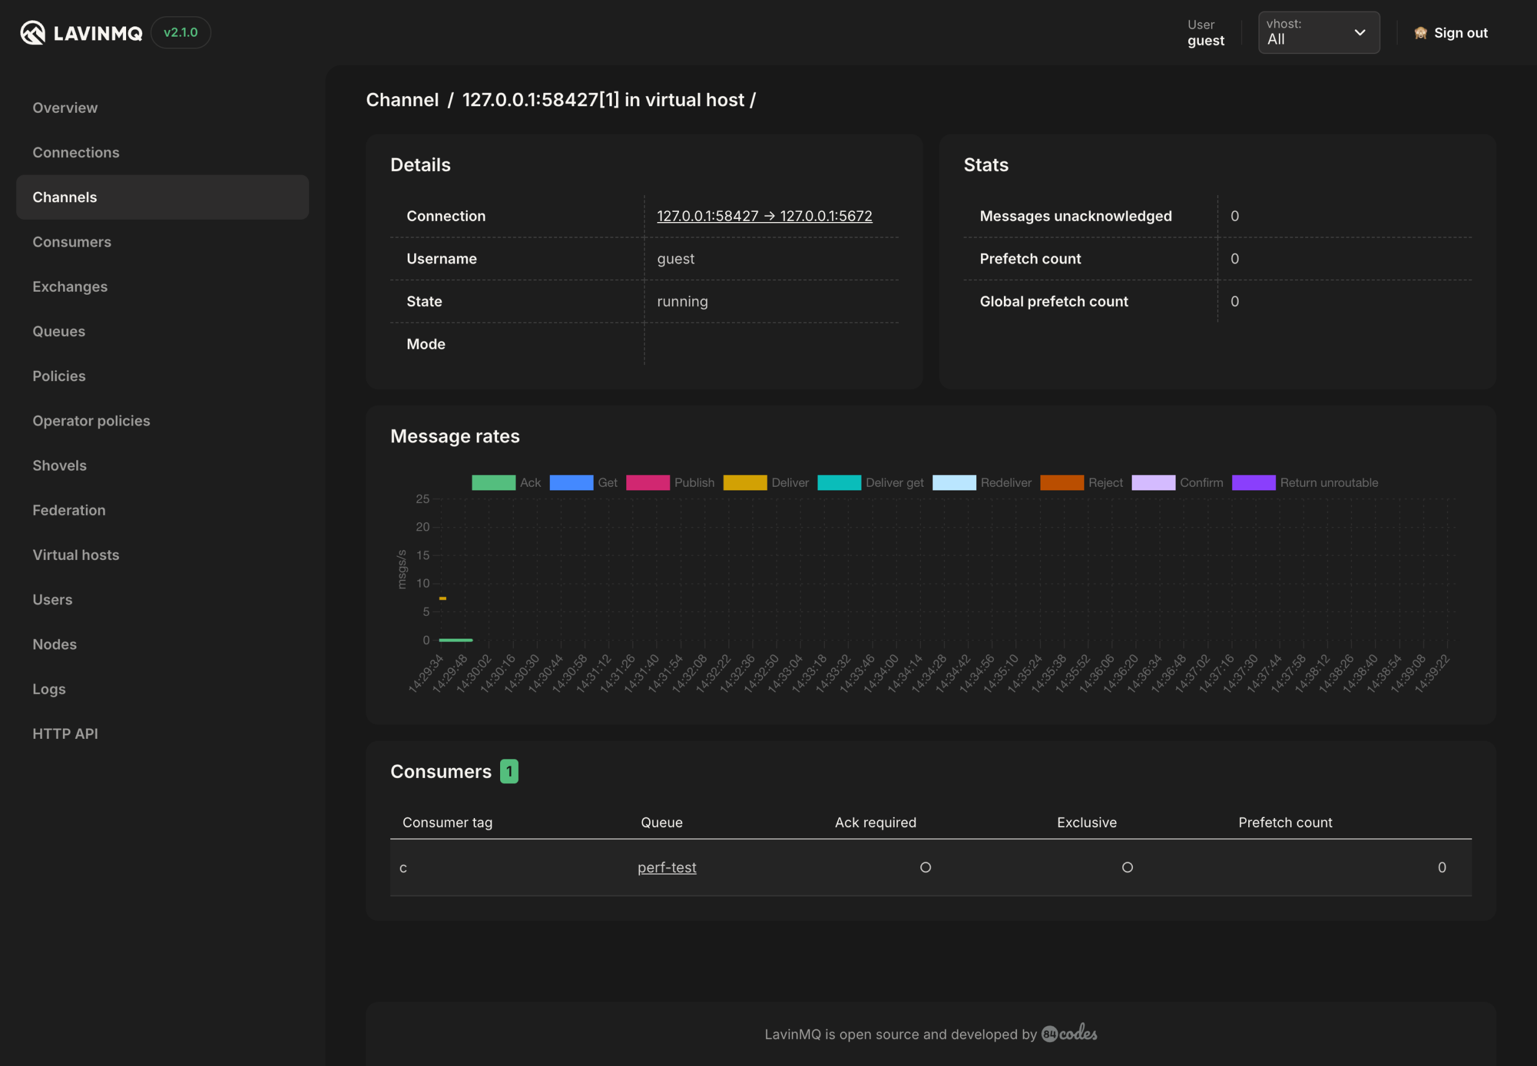The height and width of the screenshot is (1066, 1537).
Task: Click the yellow Deliver mark on chart
Action: coord(442,598)
